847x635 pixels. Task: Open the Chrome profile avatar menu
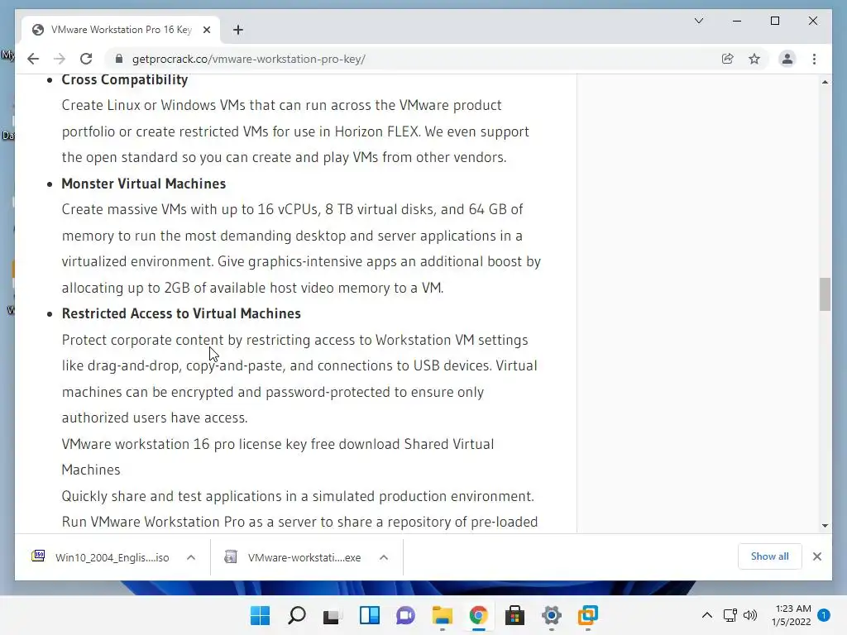coord(787,59)
